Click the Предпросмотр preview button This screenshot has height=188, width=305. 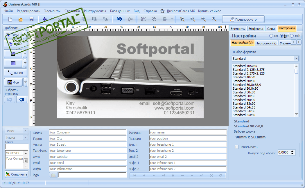click(243, 19)
